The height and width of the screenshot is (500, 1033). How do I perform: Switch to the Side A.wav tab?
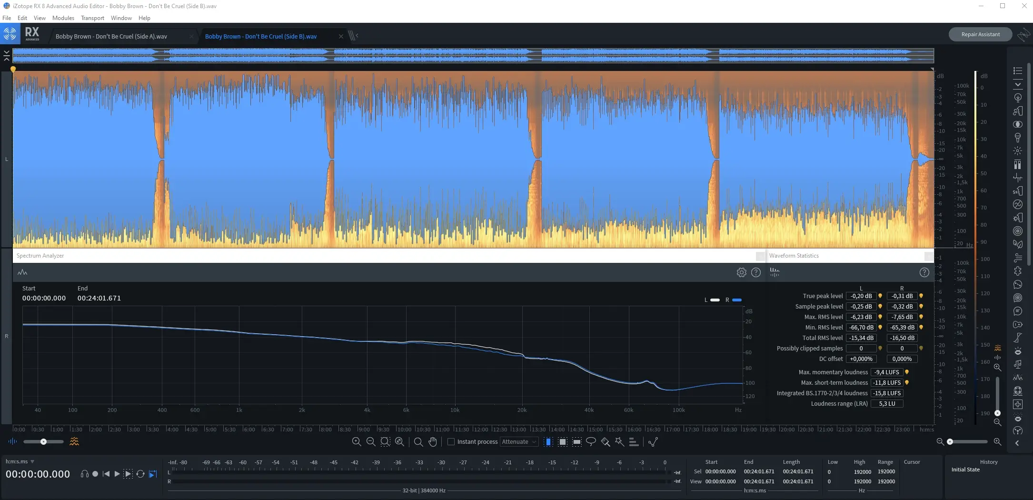click(111, 36)
